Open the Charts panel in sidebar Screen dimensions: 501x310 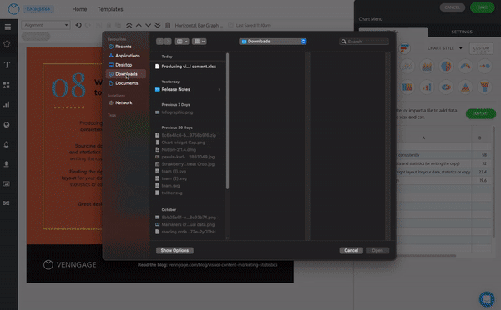[7, 105]
